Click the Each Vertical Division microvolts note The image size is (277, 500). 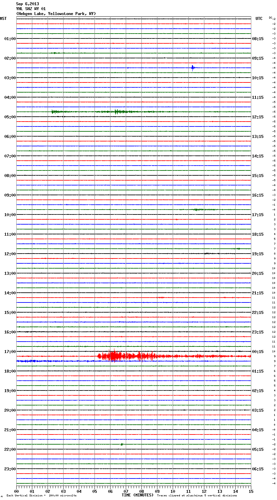[41, 496]
